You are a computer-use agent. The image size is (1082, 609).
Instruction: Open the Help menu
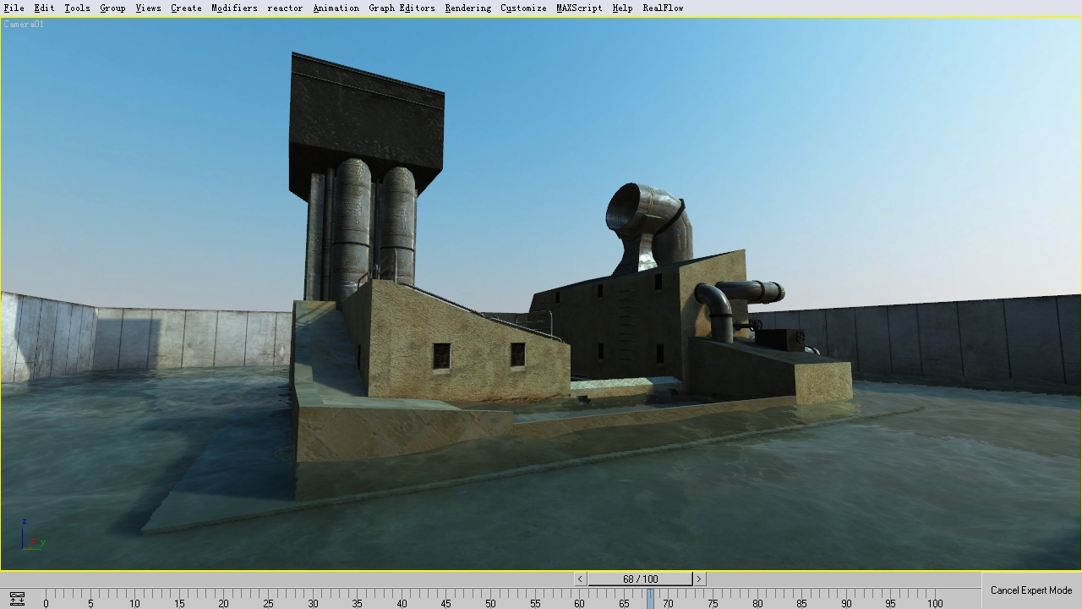tap(622, 8)
